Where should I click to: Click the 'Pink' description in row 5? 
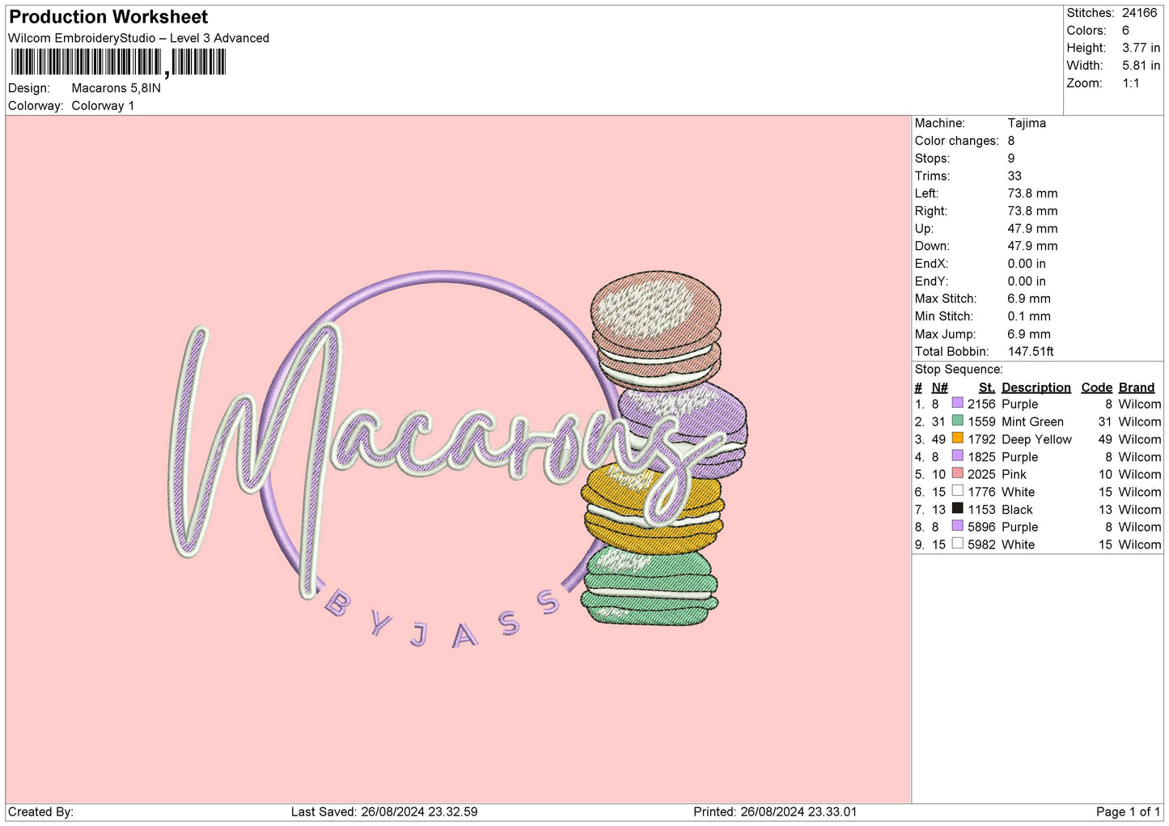pyautogui.click(x=1014, y=474)
